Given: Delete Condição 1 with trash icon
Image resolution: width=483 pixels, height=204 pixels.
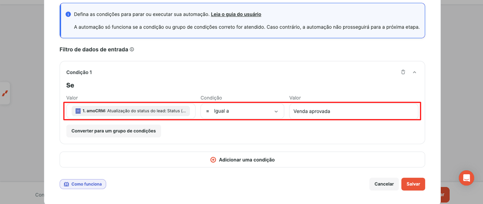Looking at the screenshot, I should [x=403, y=72].
